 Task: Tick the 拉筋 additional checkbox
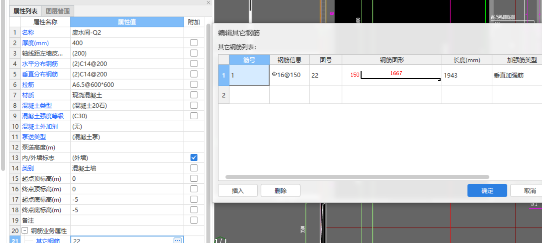(x=194, y=85)
